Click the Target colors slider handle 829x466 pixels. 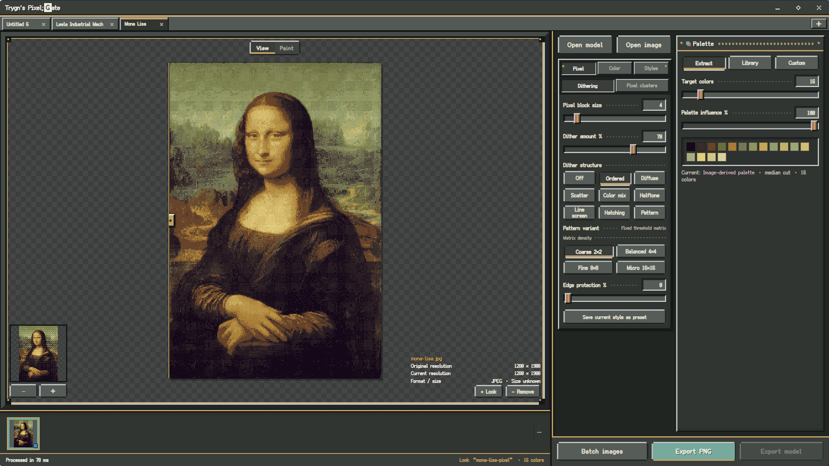700,94
